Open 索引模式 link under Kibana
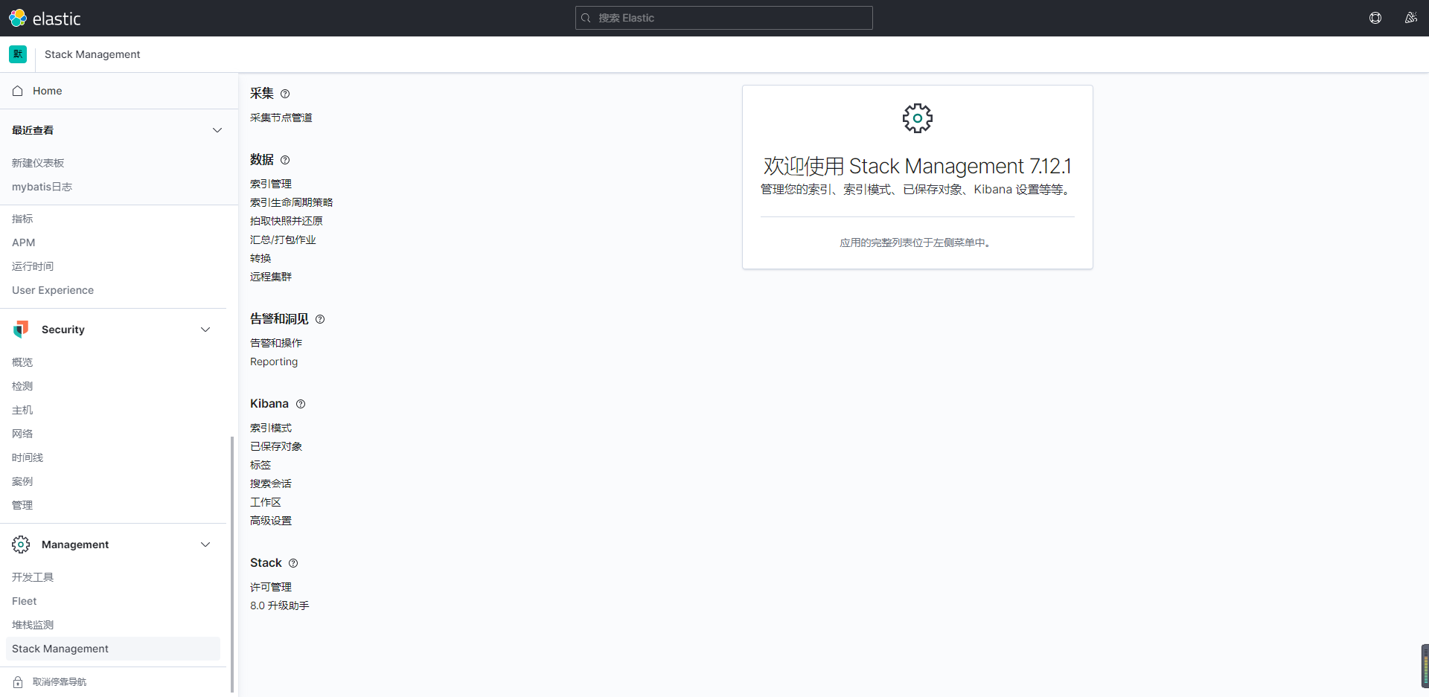Image resolution: width=1429 pixels, height=697 pixels. click(271, 428)
